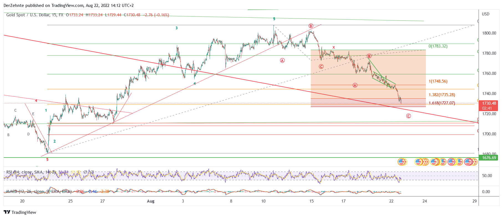Select the circled C label below the red trendline
This screenshot has width=503, height=218.
coord(408,116)
